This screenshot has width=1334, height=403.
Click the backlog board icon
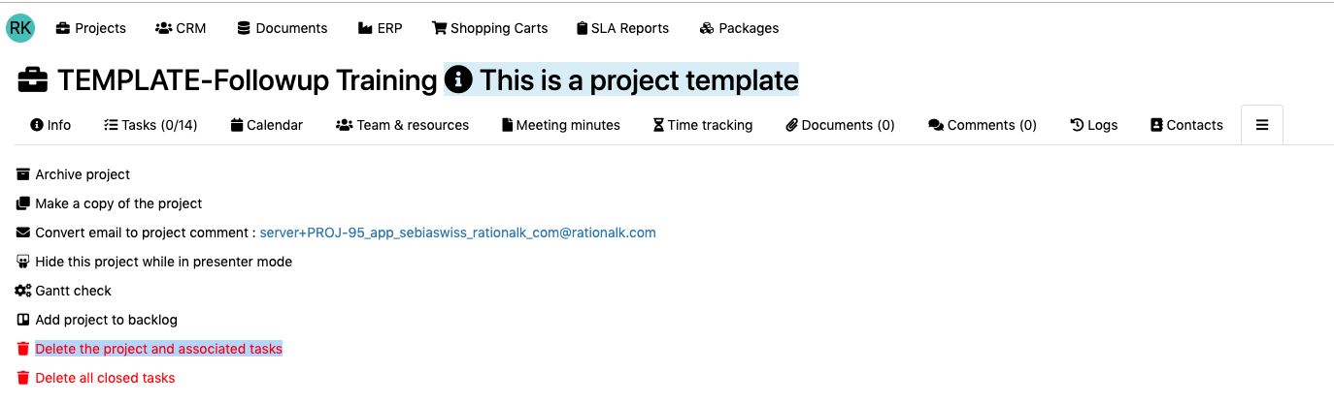23,320
